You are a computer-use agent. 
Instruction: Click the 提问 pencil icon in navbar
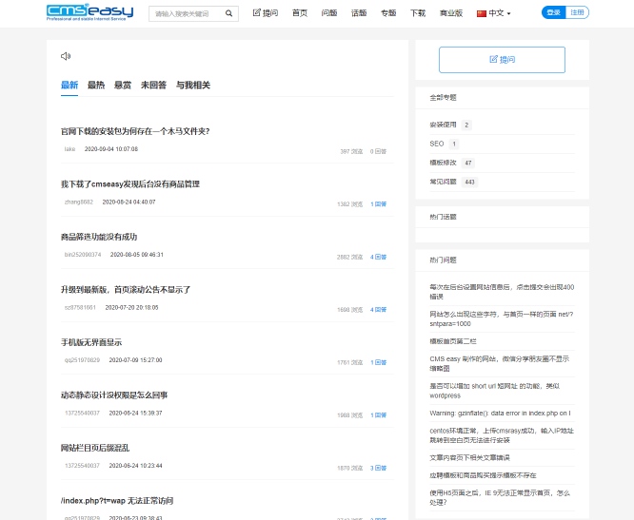click(x=257, y=13)
